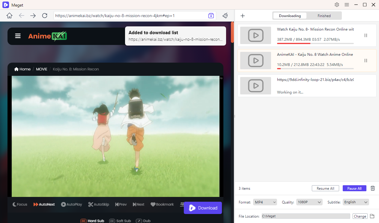Expand the Quality 1080P dropdown

click(309, 202)
